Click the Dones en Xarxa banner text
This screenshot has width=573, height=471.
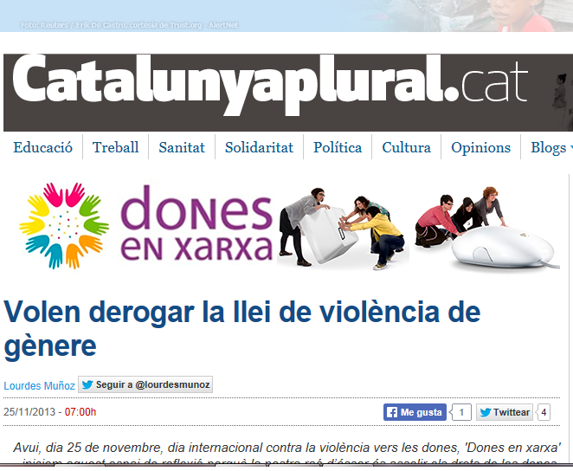[196, 225]
